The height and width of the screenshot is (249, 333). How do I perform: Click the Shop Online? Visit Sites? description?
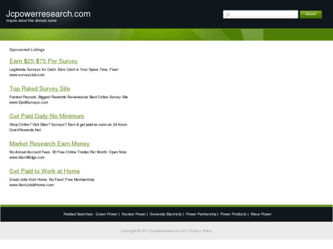(68, 124)
